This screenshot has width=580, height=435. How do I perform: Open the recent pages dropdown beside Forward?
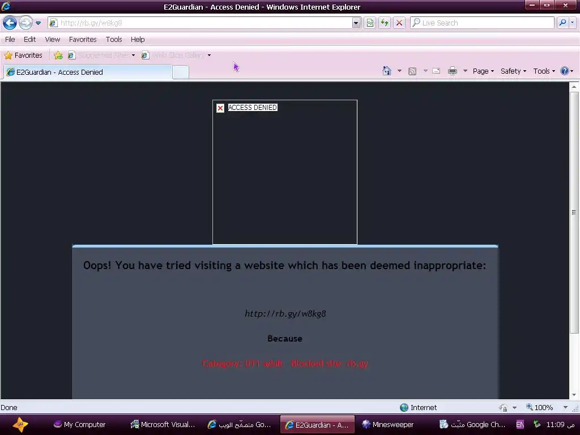click(x=38, y=23)
